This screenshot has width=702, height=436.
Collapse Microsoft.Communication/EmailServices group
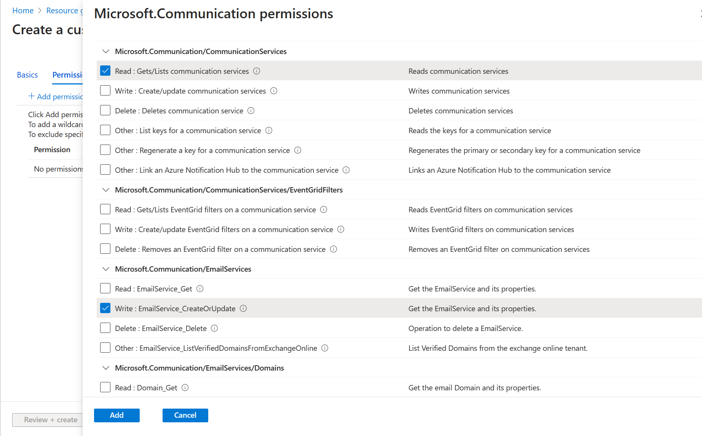[106, 269]
